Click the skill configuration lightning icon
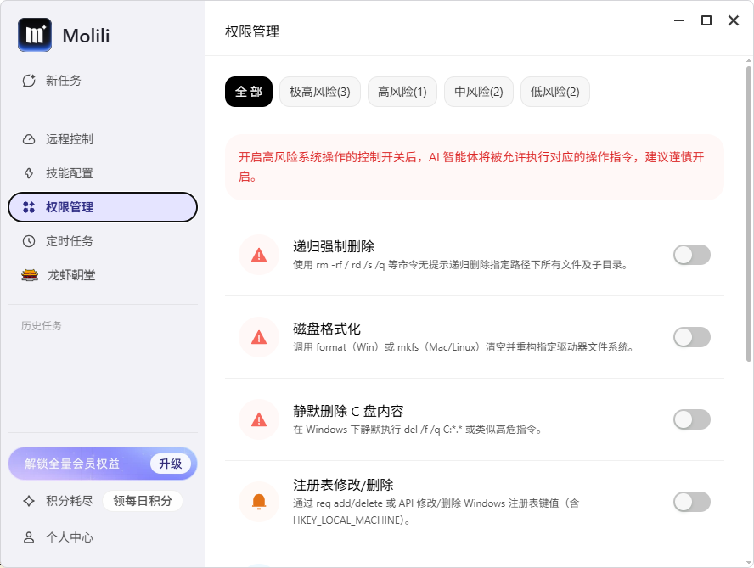This screenshot has height=568, width=754. pos(29,173)
